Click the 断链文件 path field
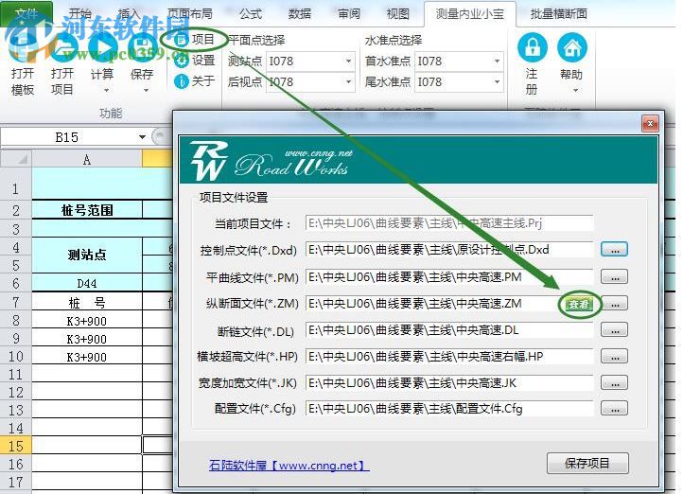The height and width of the screenshot is (494, 683). click(449, 329)
